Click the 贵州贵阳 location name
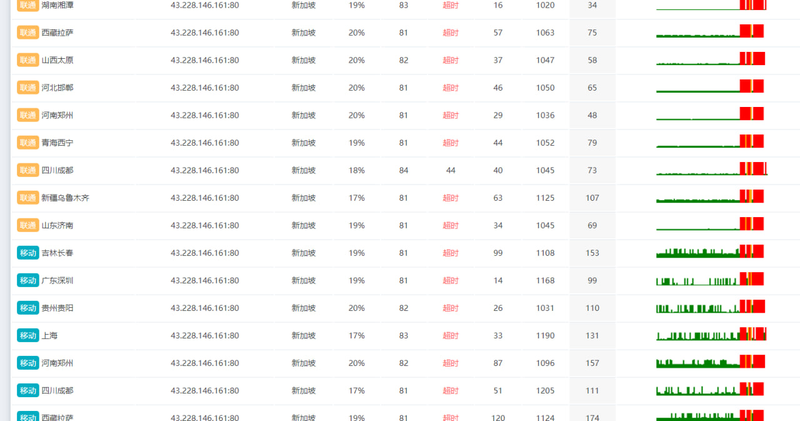 click(x=57, y=308)
